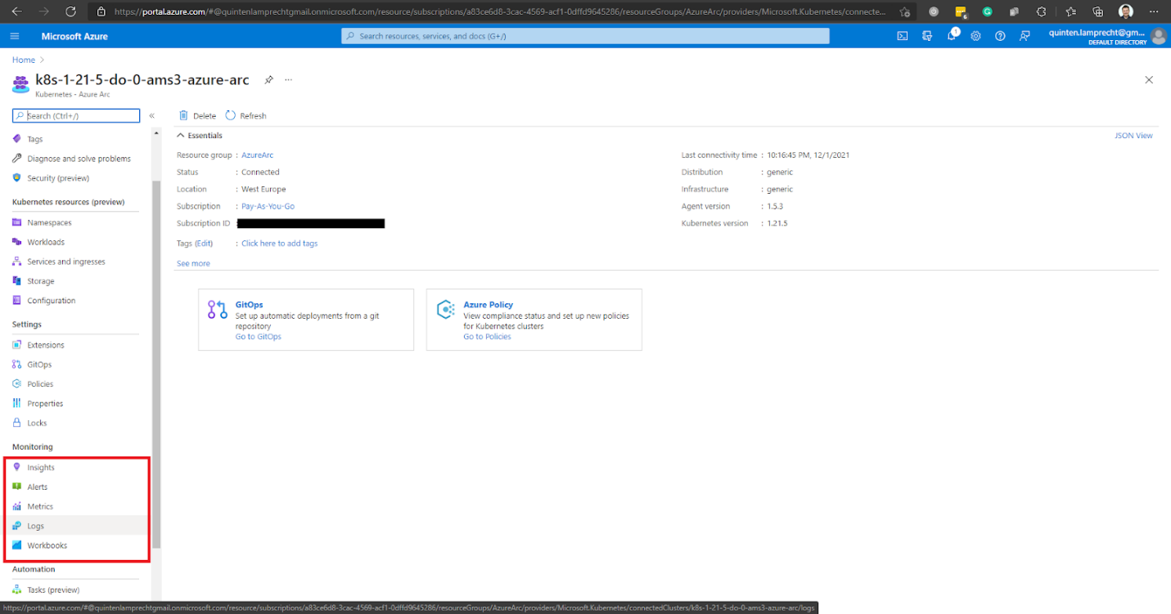Open the browser Settings and more ellipsis

1154,11
